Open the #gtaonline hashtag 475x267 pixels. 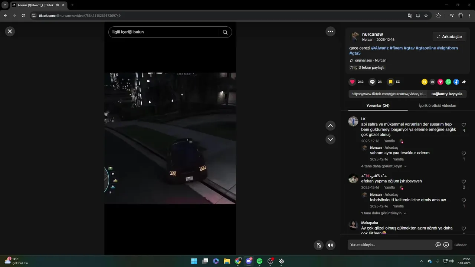426,48
